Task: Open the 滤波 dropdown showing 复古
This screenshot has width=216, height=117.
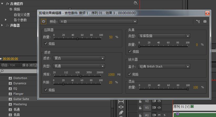Action: pyautogui.click(x=79, y=58)
